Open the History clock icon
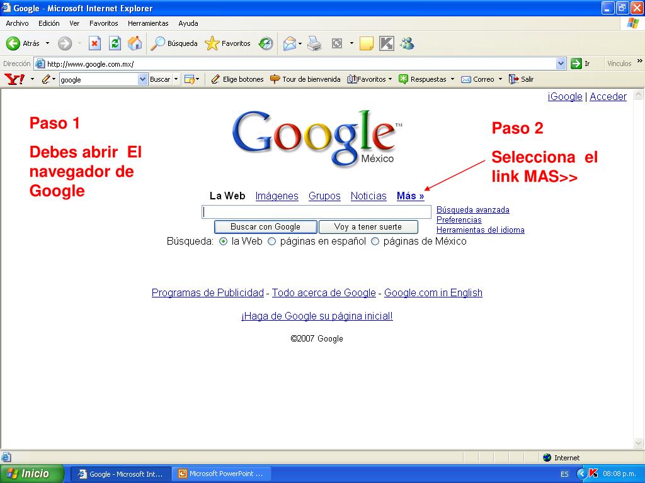The width and height of the screenshot is (645, 483). point(266,43)
